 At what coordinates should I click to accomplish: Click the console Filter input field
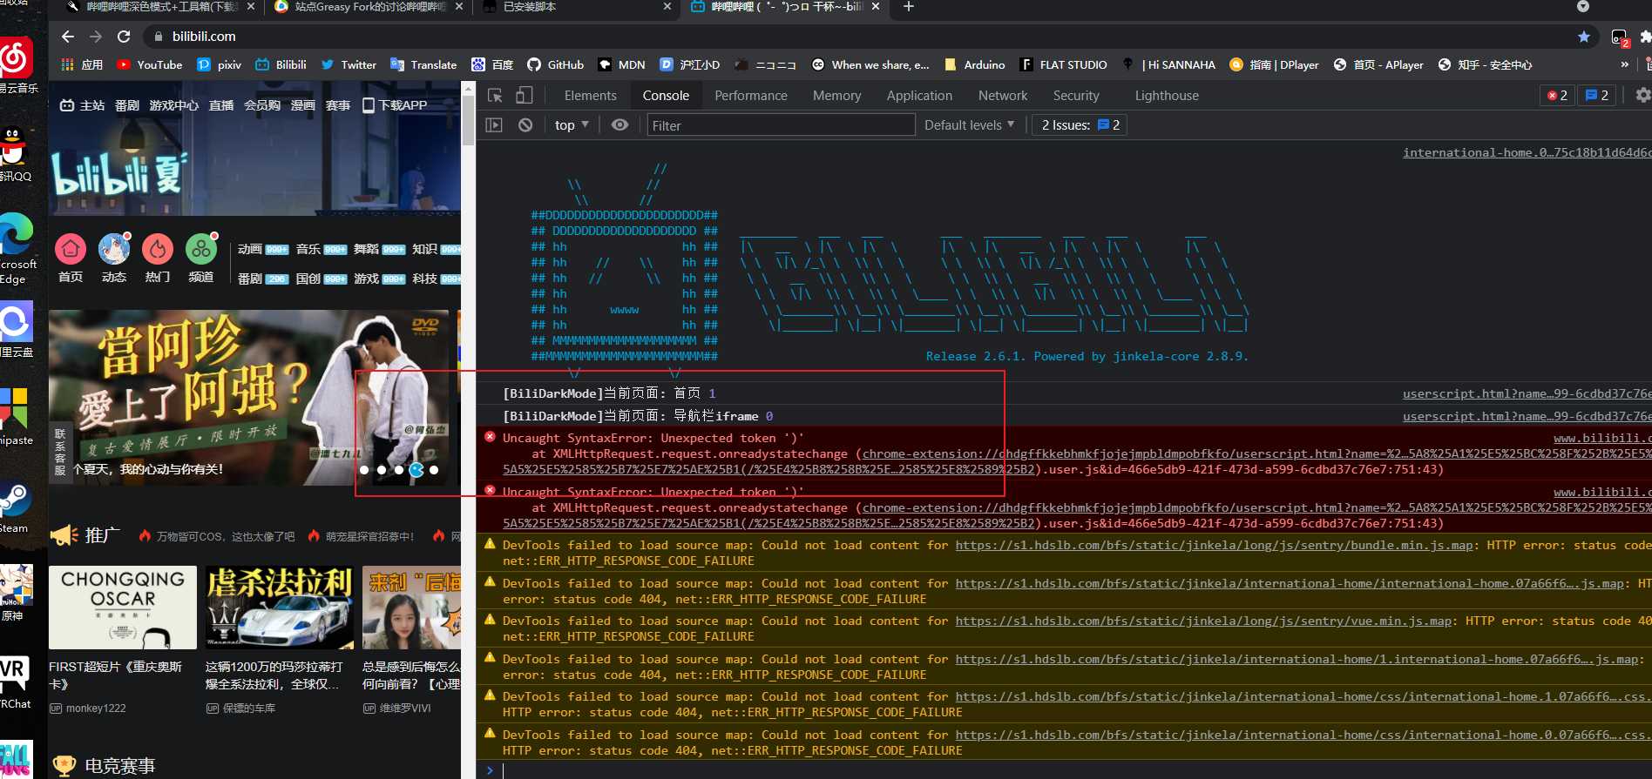click(780, 125)
